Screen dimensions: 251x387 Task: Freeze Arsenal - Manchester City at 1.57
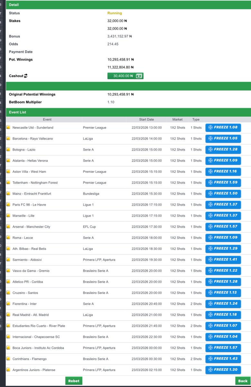click(x=223, y=227)
